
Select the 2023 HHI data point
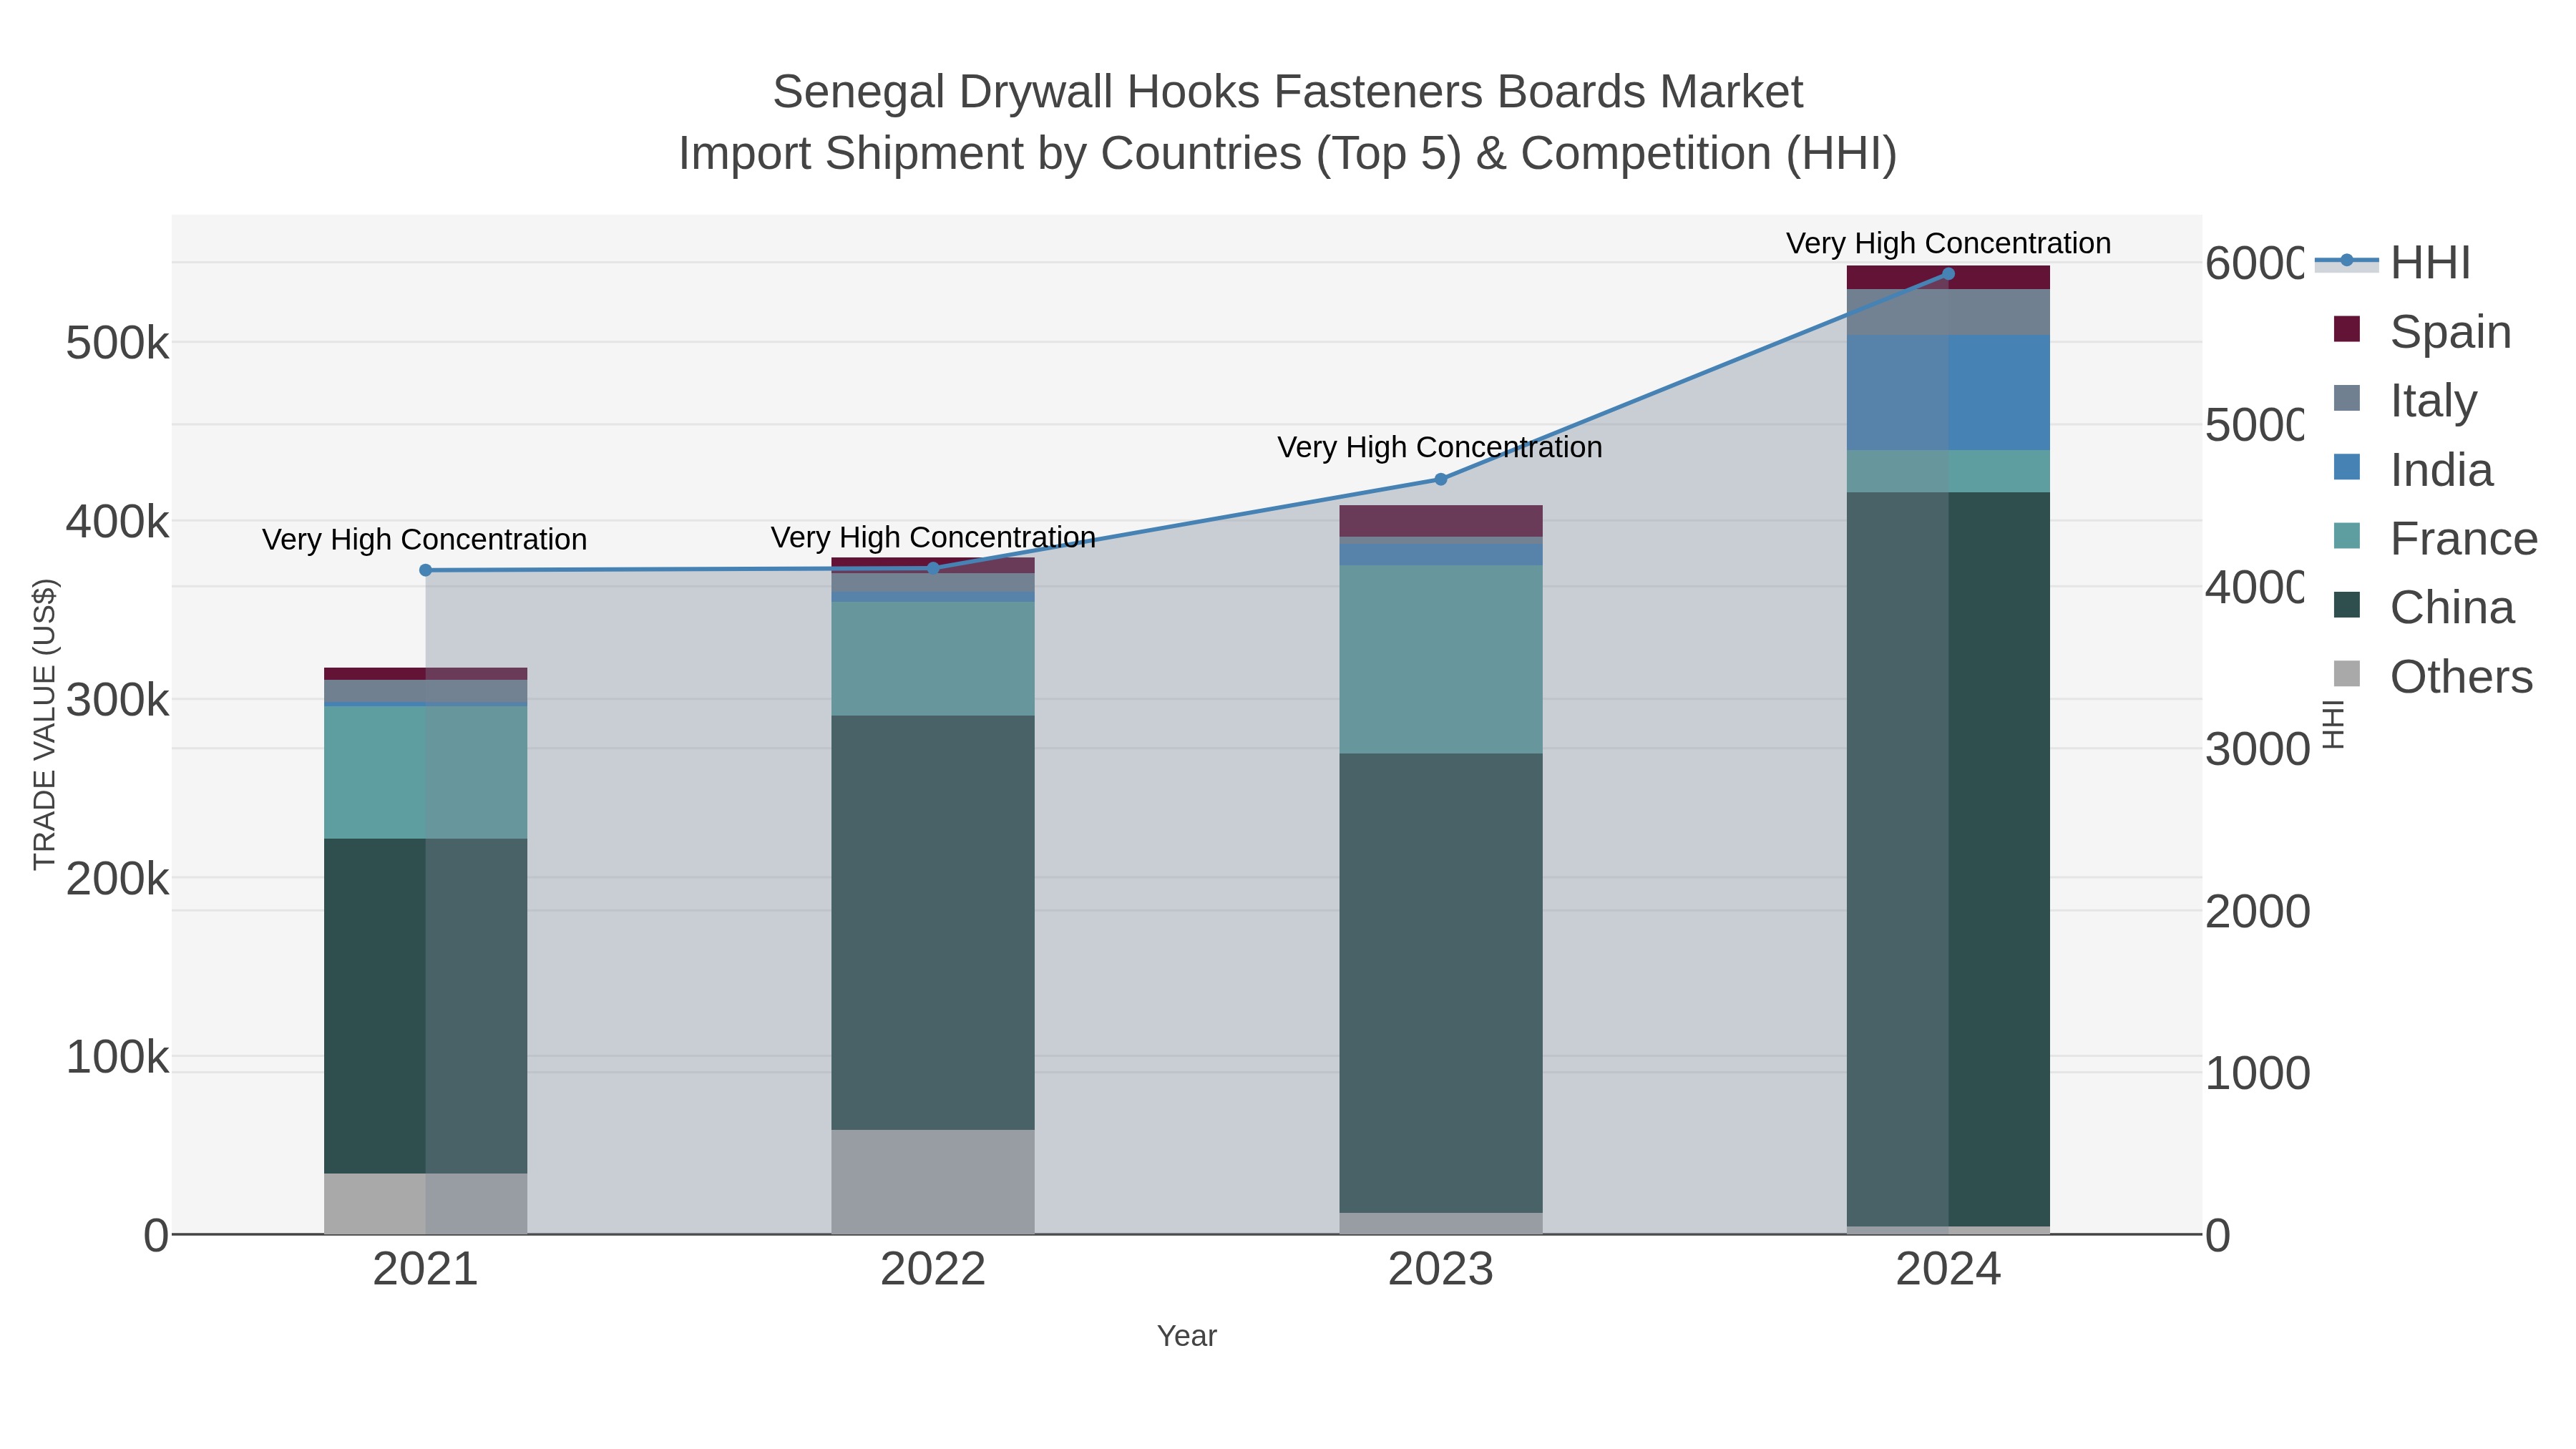tap(1441, 479)
